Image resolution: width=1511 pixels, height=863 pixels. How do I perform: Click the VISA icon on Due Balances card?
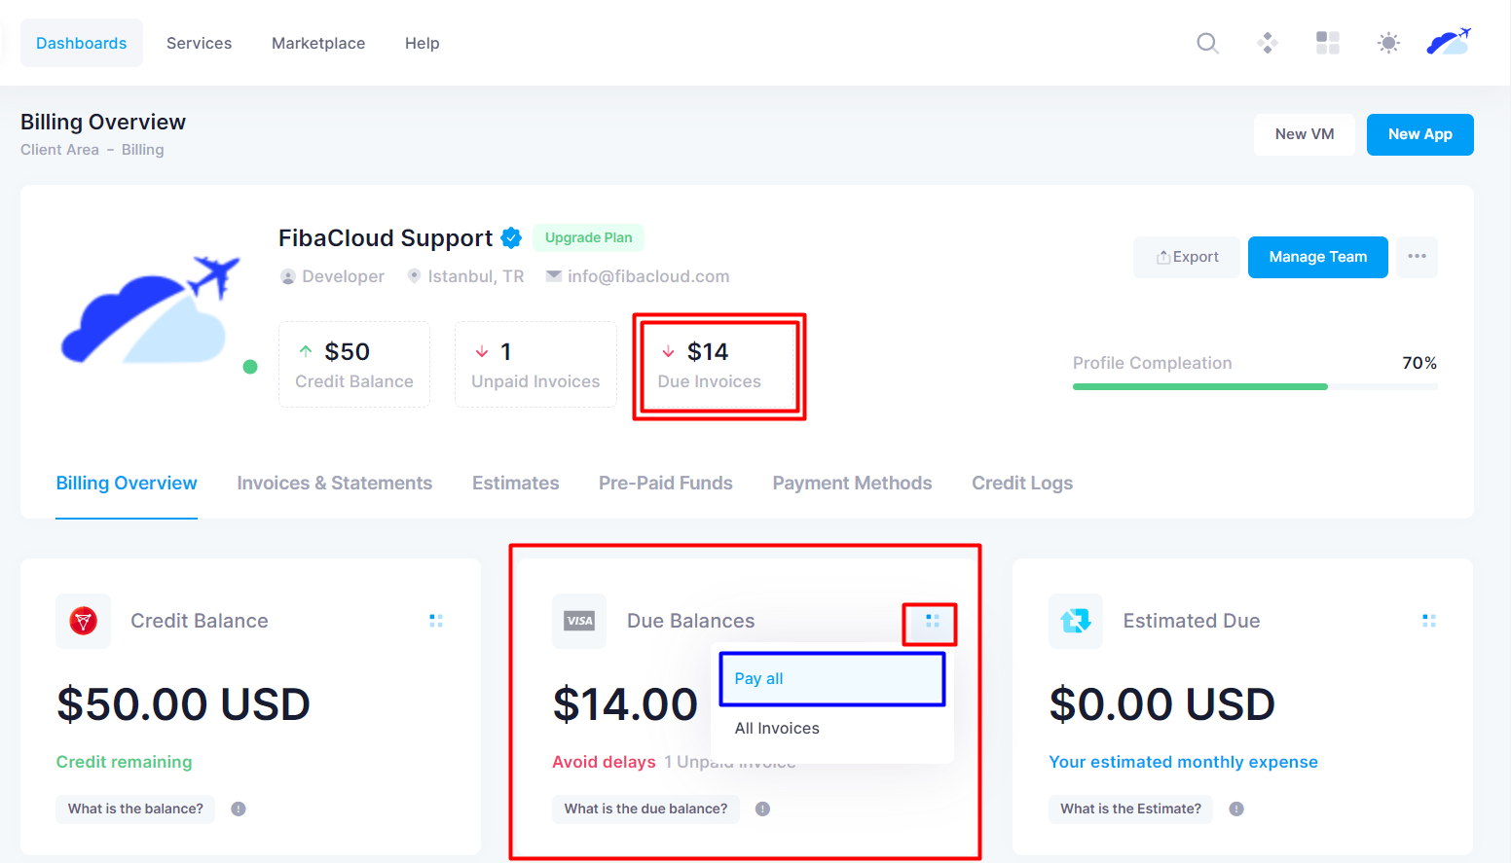point(579,621)
